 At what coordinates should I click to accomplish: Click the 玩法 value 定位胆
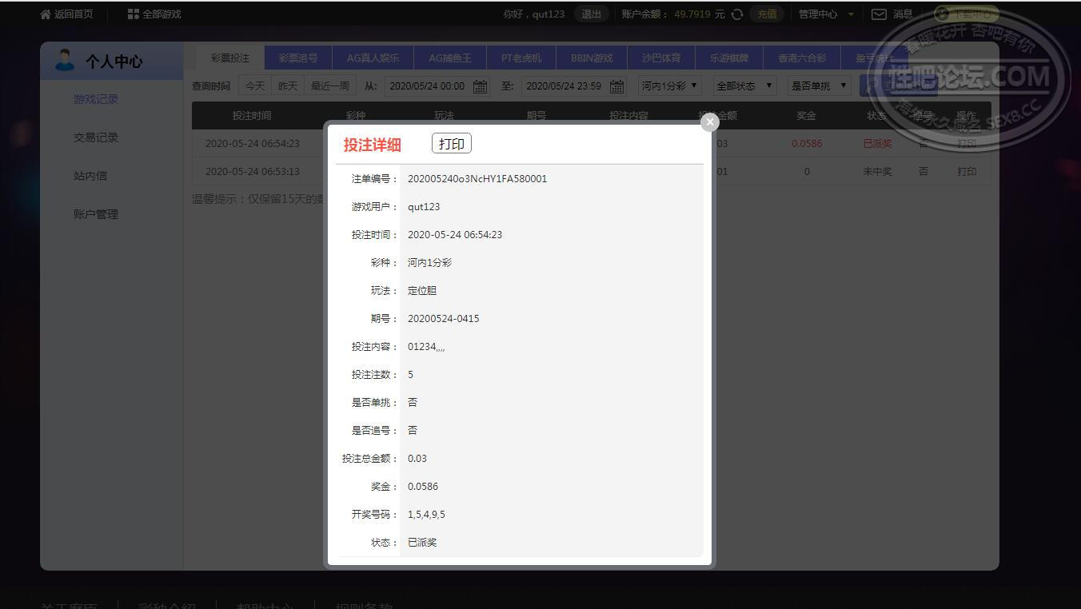click(x=422, y=291)
